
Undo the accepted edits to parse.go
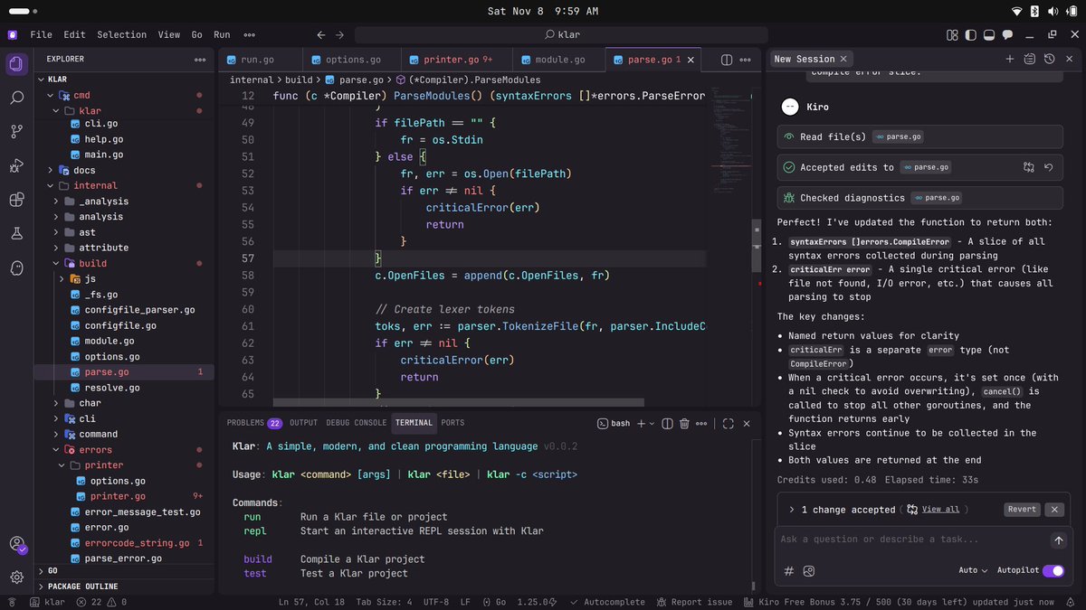[1048, 167]
